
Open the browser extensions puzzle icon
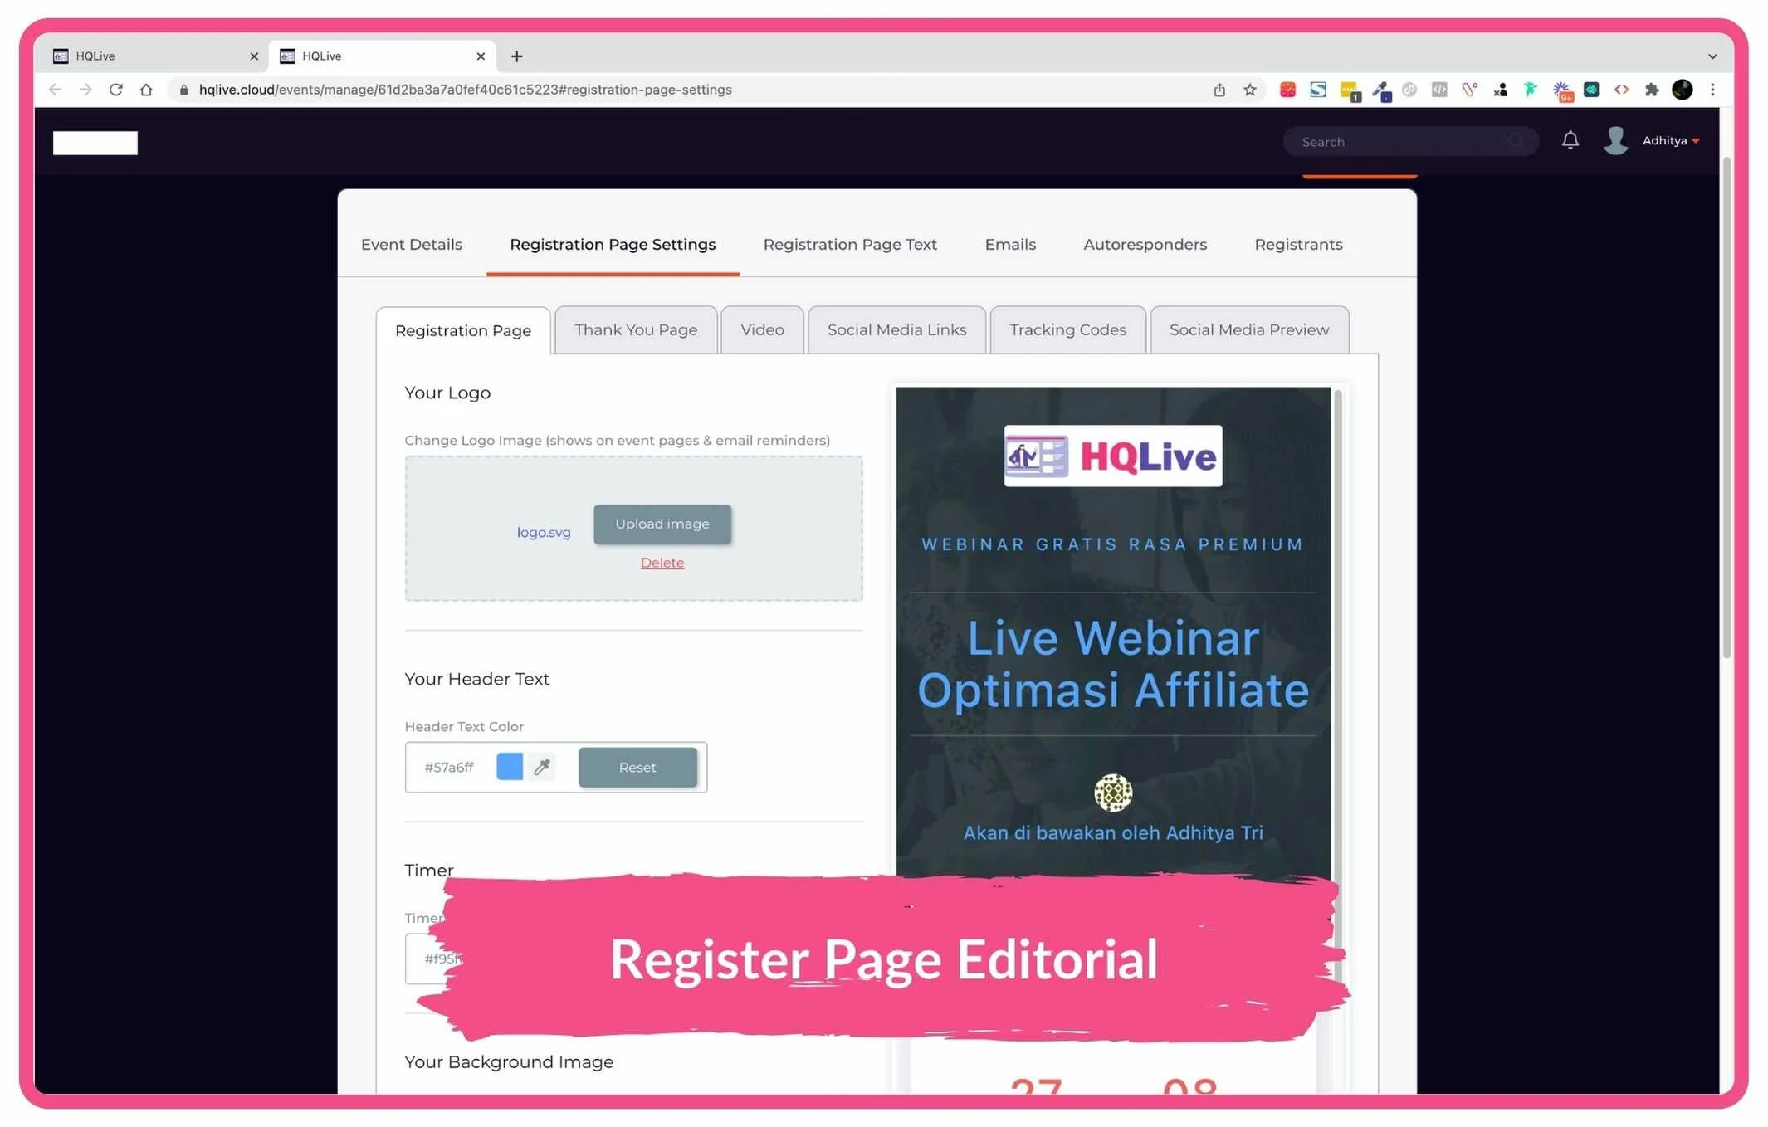click(x=1652, y=90)
